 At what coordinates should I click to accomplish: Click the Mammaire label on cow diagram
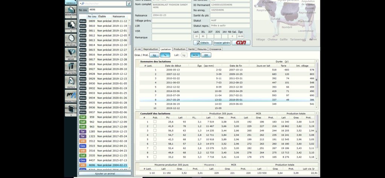coord(305,21)
